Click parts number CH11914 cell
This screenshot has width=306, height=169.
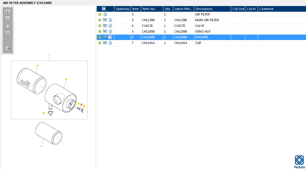[x=152, y=43]
